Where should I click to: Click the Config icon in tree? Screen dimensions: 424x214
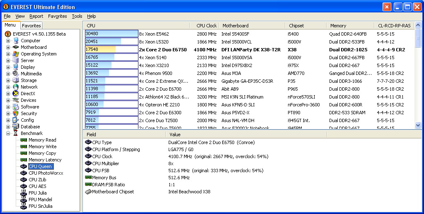(16, 120)
